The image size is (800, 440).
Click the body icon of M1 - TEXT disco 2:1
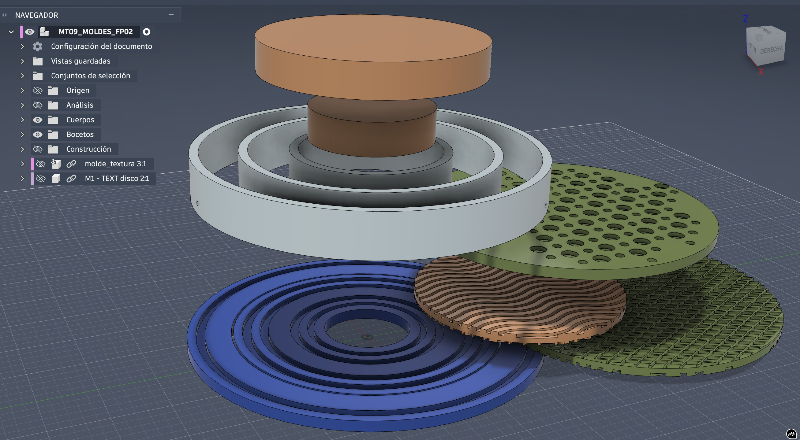56,179
